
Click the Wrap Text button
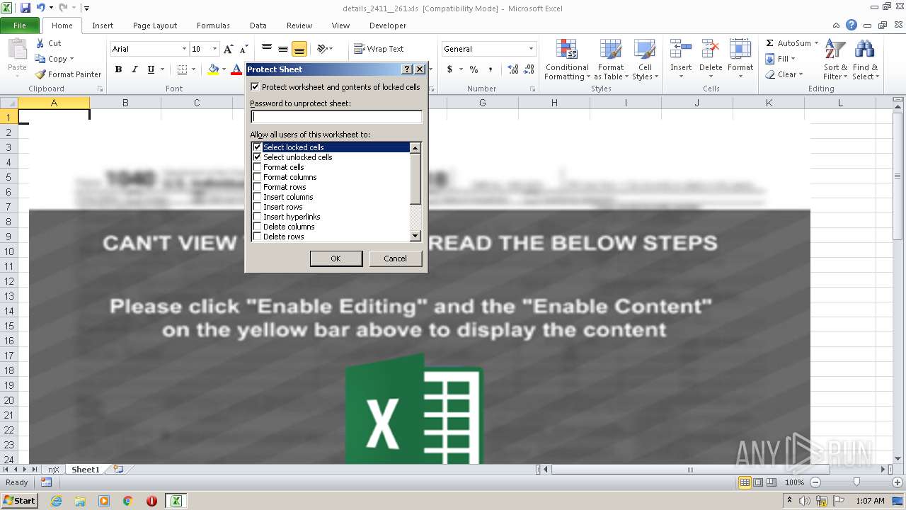tap(379, 49)
